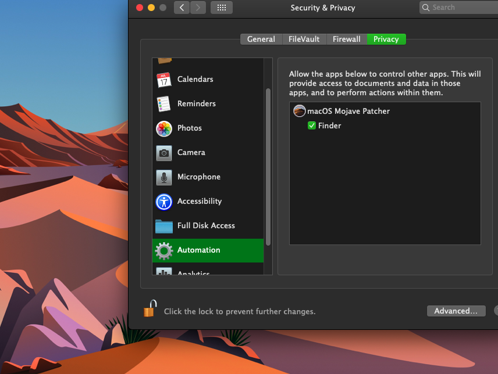This screenshot has height=374, width=498.
Task: Click the privacy list scrollbar thumb
Action: click(x=268, y=167)
